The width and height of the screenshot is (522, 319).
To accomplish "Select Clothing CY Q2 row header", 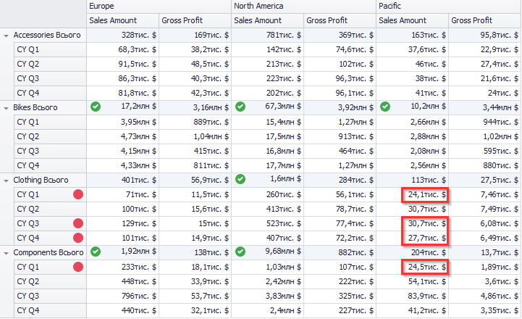I will (x=50, y=209).
